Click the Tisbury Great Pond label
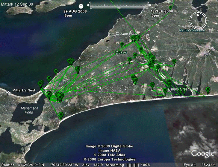 tap(183, 89)
